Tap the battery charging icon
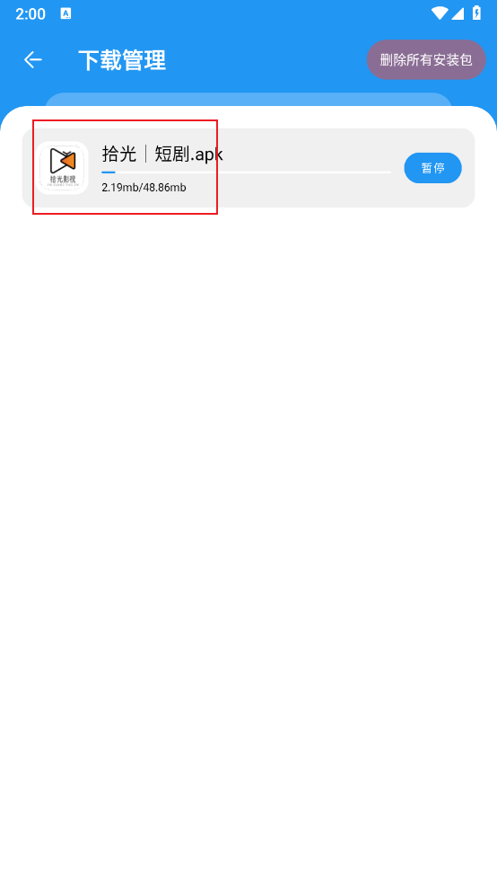The image size is (497, 884). pyautogui.click(x=476, y=13)
